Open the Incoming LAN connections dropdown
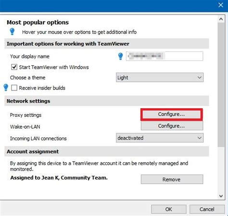 (160, 138)
